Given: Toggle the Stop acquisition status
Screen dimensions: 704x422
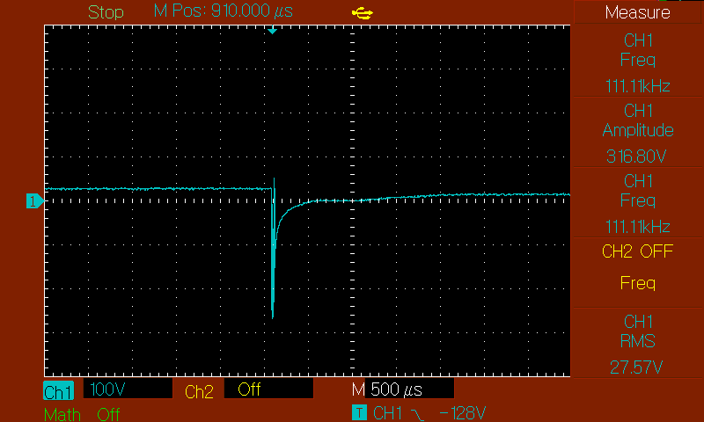Looking at the screenshot, I should point(106,12).
